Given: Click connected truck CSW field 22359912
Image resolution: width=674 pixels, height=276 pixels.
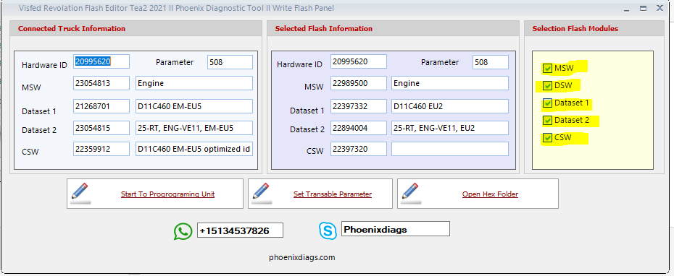Looking at the screenshot, I should point(101,149).
